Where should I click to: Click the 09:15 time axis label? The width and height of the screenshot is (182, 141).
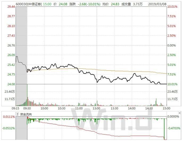15,108
